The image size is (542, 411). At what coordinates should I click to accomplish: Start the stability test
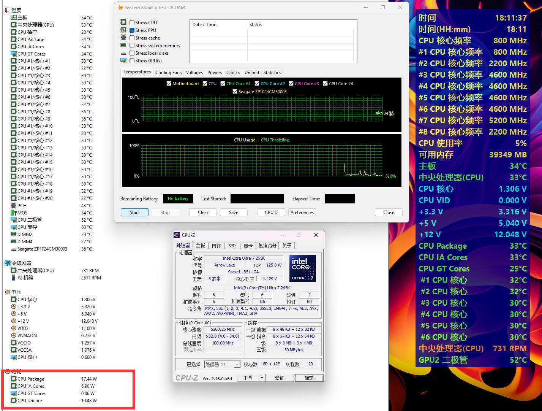coord(134,213)
